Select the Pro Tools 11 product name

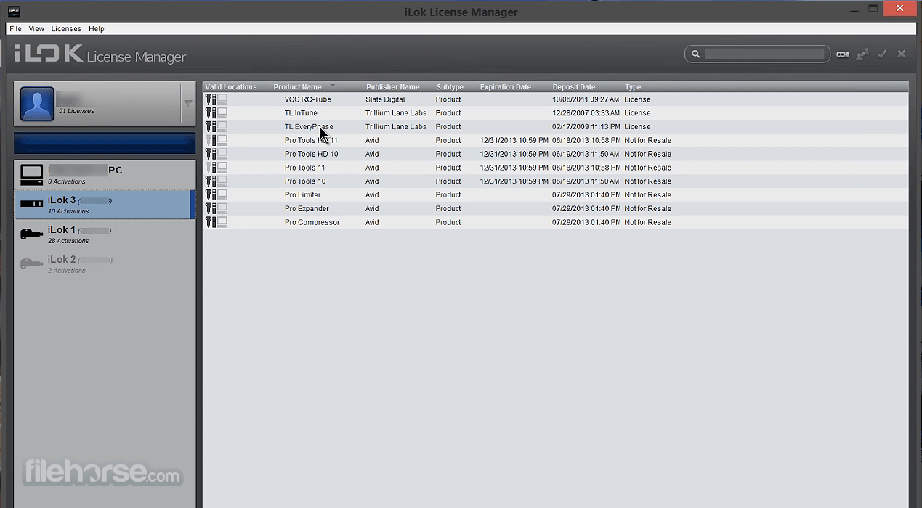304,168
